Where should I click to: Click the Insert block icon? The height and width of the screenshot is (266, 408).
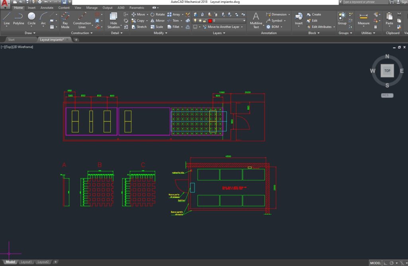pos(299,19)
